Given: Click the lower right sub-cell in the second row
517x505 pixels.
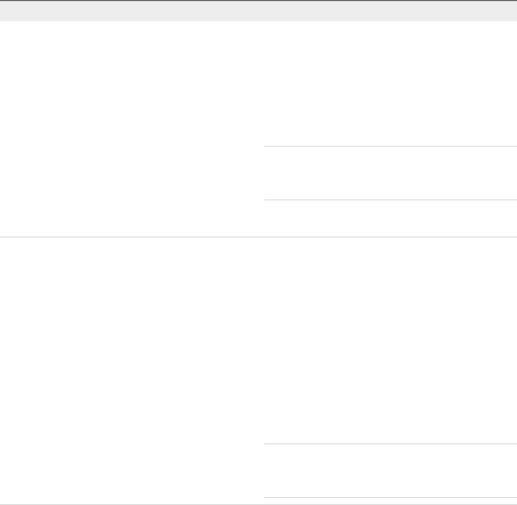Looking at the screenshot, I should click(390, 471).
